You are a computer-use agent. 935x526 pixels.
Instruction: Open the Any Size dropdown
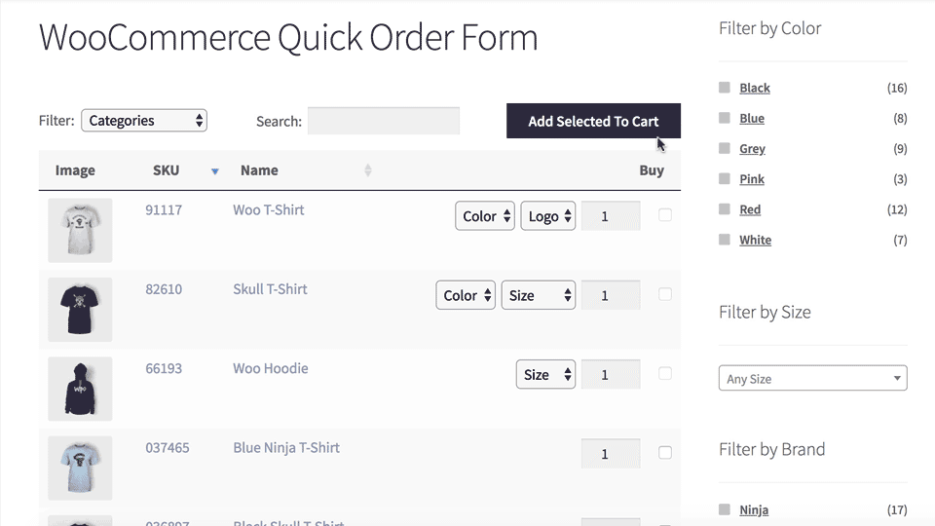coord(812,378)
